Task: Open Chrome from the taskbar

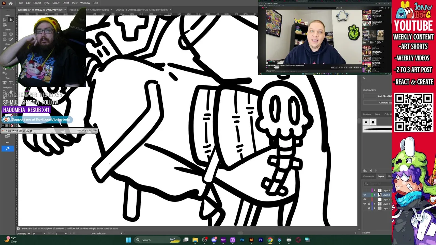Action: 270,240
